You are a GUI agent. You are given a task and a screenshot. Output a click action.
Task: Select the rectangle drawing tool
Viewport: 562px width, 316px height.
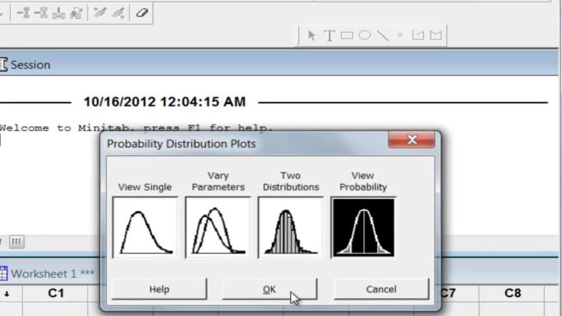(x=347, y=35)
